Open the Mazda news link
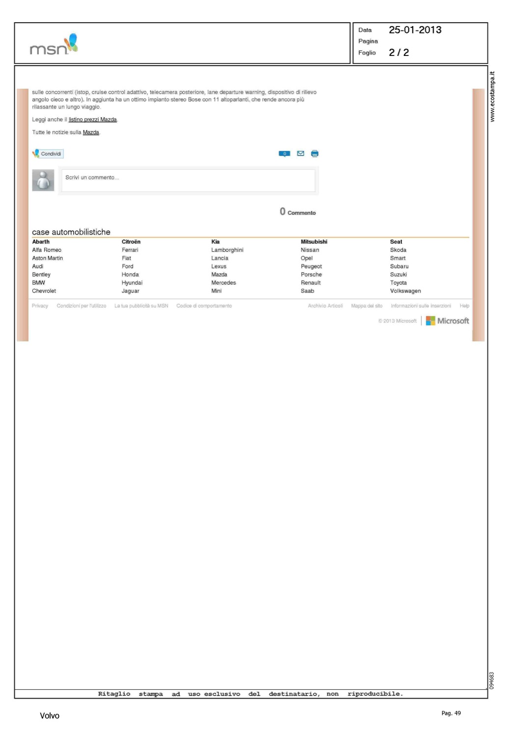The height and width of the screenshot is (736, 525). pos(91,132)
